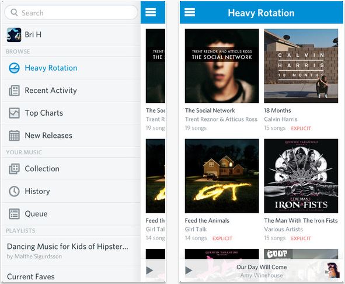345x284 pixels.
Task: Open menu with hamburger icon beside Heavy Rotation title
Action: 190,12
